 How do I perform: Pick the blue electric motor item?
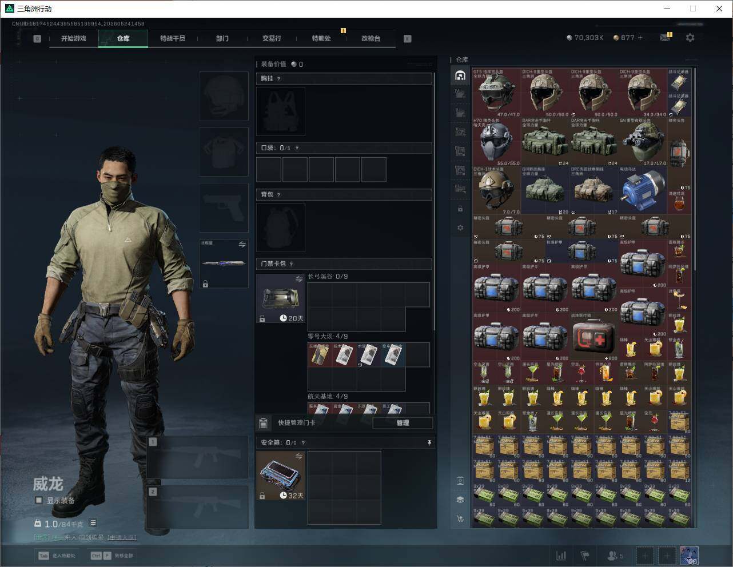[643, 190]
